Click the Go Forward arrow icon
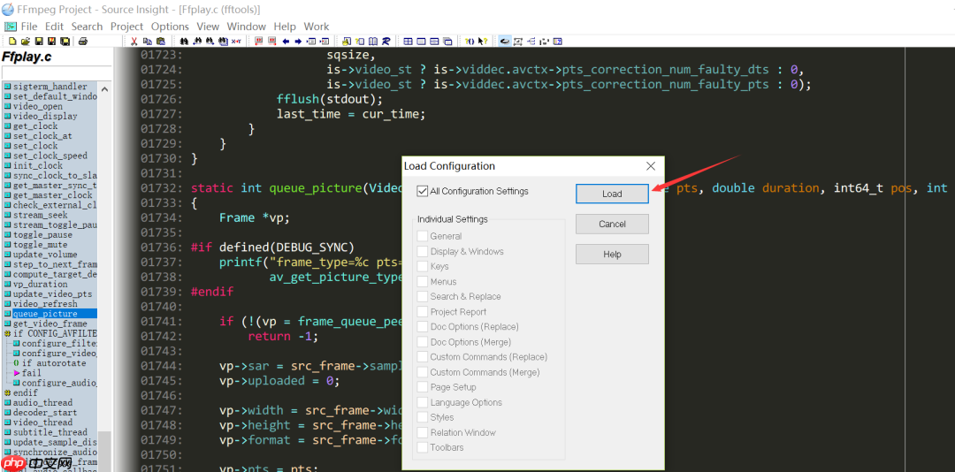The height and width of the screenshot is (472, 955). tap(298, 41)
